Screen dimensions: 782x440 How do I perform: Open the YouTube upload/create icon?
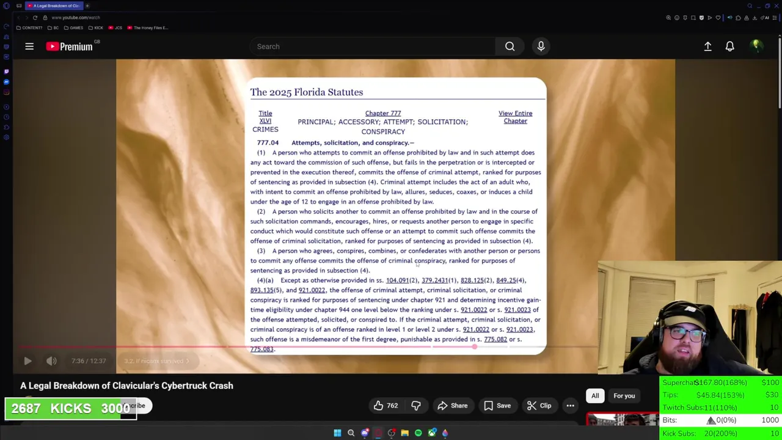click(x=707, y=46)
